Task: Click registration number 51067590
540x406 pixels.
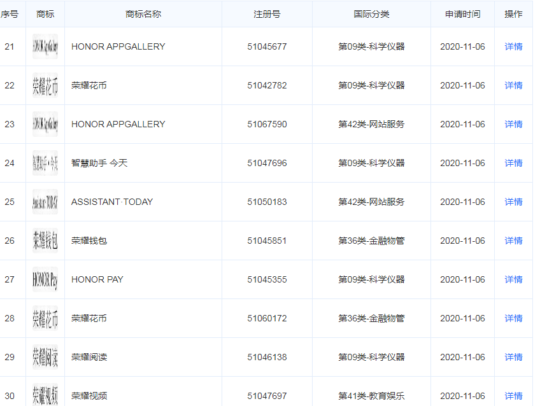Action: tap(267, 124)
